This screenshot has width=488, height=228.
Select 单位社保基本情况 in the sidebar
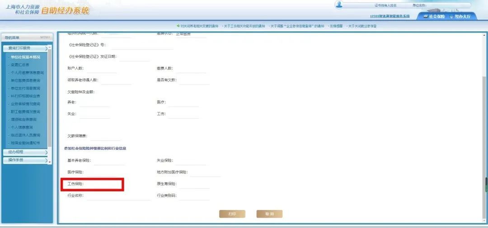(25, 57)
